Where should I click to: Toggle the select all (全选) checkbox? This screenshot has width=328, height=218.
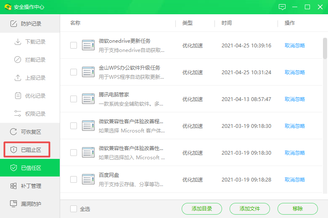coord(74,209)
